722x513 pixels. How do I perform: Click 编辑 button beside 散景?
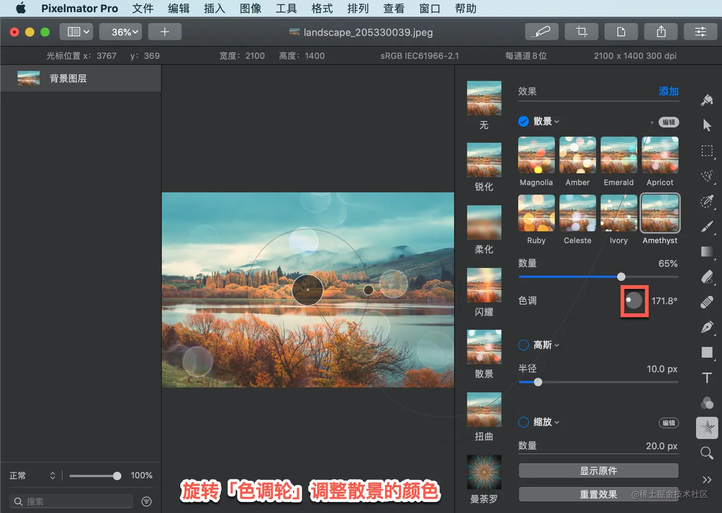point(669,122)
